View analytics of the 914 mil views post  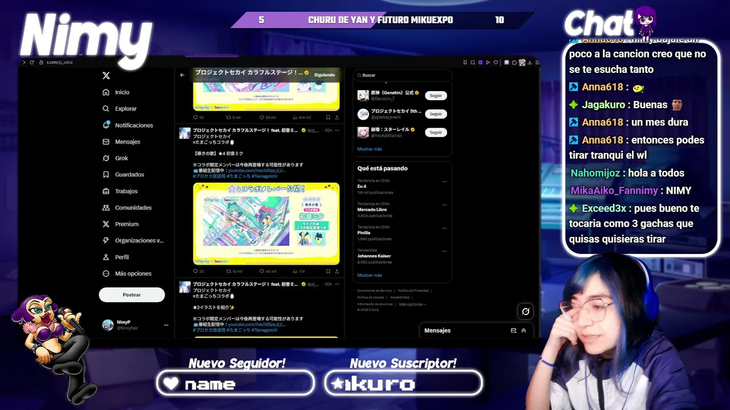(302, 118)
